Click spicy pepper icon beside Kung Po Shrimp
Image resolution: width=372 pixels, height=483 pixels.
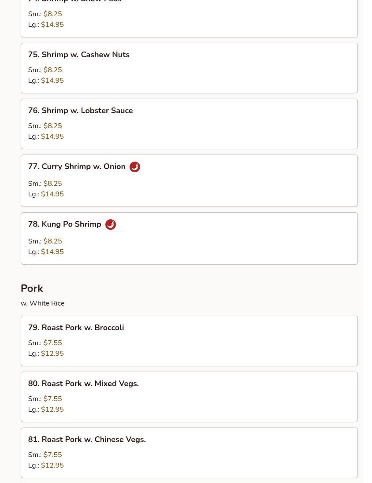click(111, 225)
